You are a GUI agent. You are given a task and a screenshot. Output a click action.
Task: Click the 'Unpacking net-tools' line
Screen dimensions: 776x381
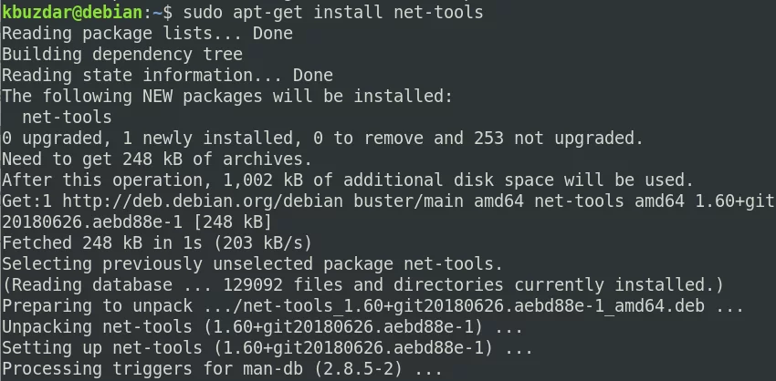(262, 326)
